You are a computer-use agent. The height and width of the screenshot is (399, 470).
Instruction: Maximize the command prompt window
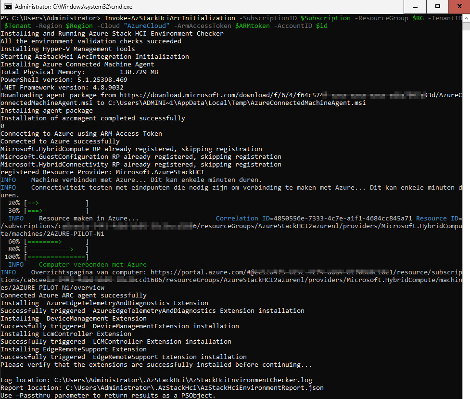[437, 7]
